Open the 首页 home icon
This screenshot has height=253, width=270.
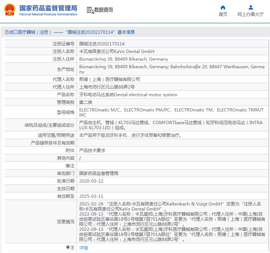tap(223, 7)
